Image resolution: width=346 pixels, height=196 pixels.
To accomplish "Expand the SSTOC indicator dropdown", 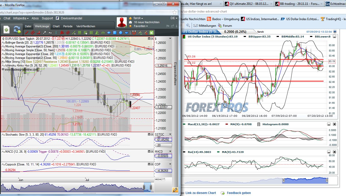I will point(170,134).
